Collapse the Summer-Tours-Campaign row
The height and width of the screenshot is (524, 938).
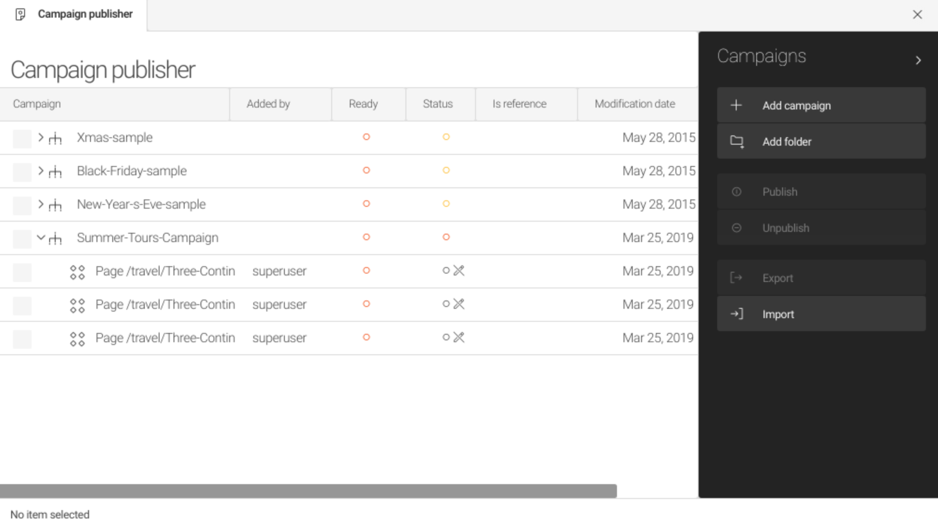tap(41, 237)
